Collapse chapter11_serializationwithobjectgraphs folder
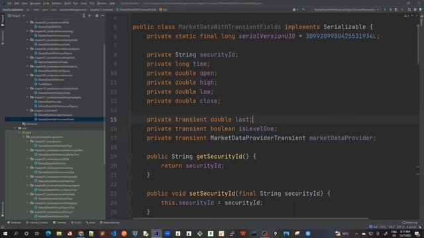424x238 pixels. [28, 97]
